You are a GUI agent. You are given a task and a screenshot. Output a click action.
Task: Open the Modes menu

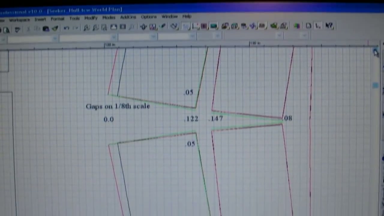[109, 18]
